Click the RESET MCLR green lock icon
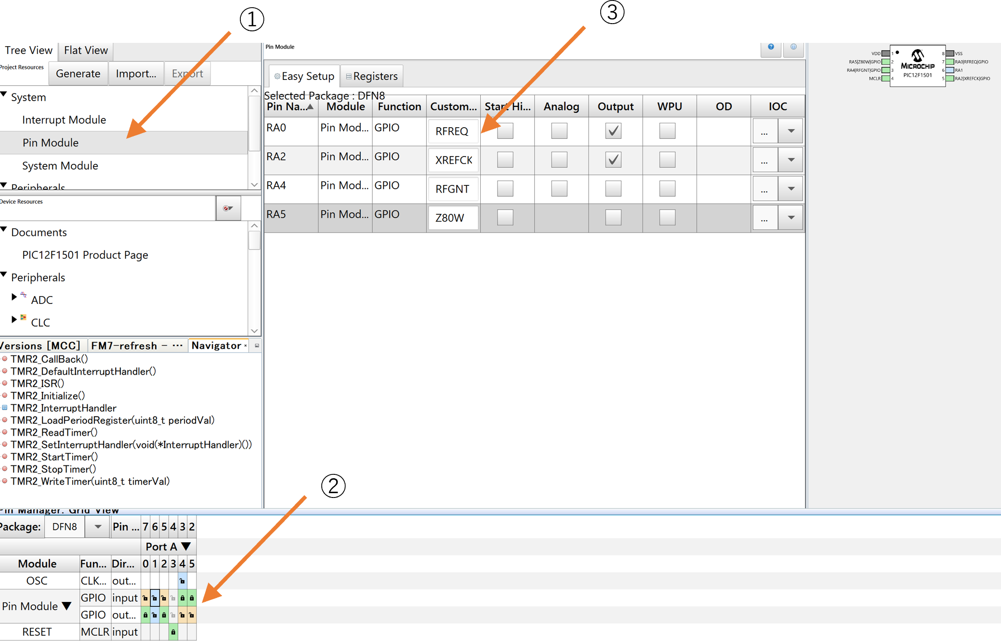Screen dimensions: 1001x641 click(173, 632)
